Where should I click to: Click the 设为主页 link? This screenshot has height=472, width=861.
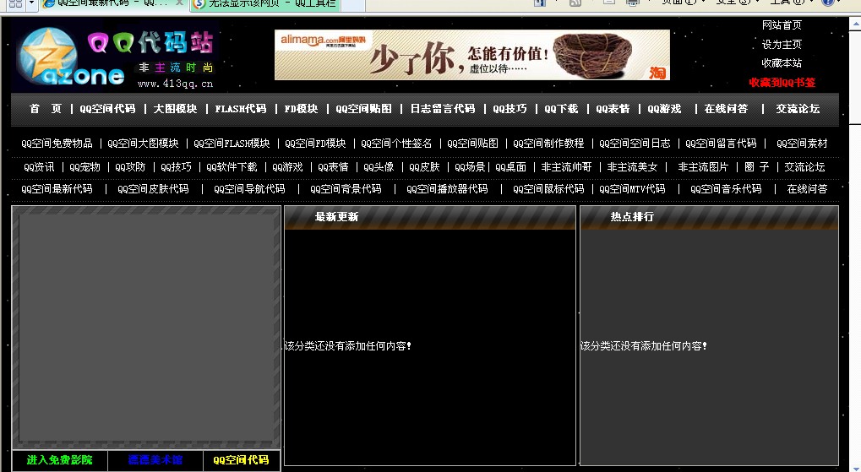pos(782,45)
